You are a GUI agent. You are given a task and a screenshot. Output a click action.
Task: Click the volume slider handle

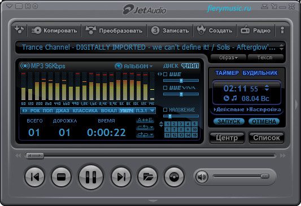point(265,176)
